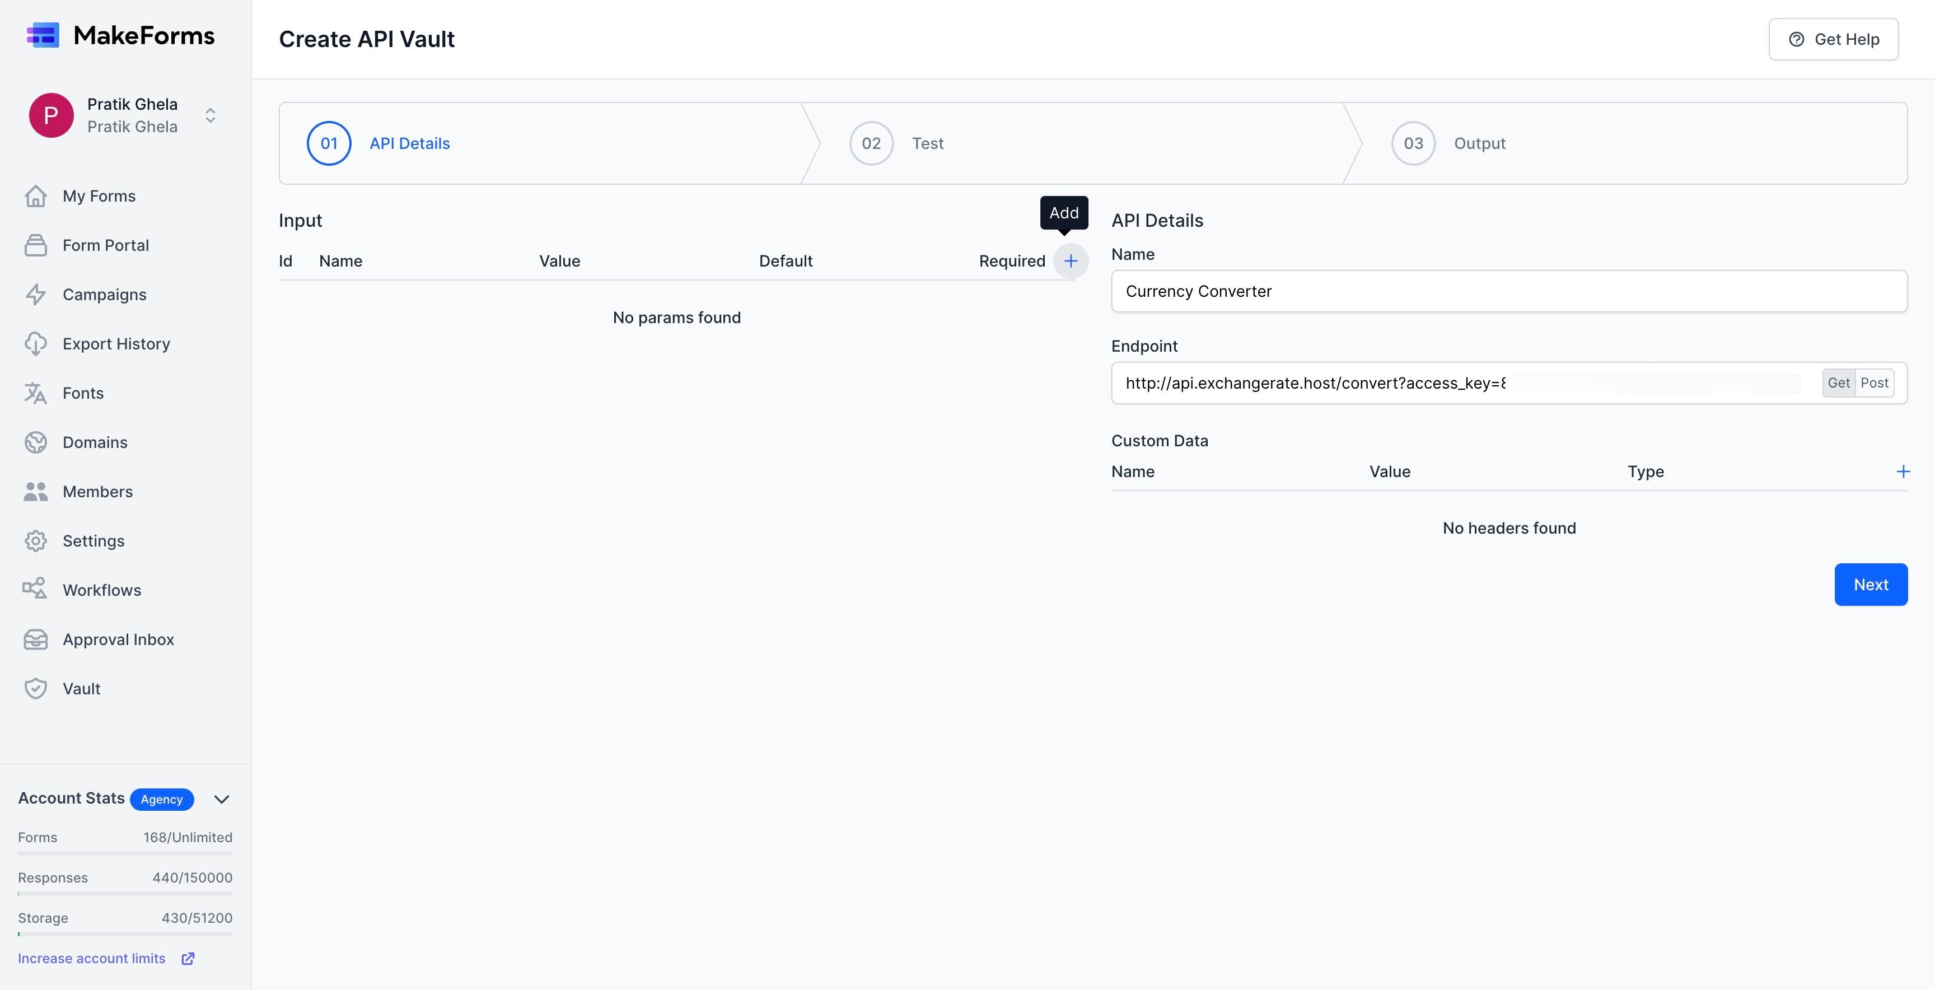The height and width of the screenshot is (990, 1935).
Task: Collapse the Account Stats panel
Action: [x=221, y=799]
